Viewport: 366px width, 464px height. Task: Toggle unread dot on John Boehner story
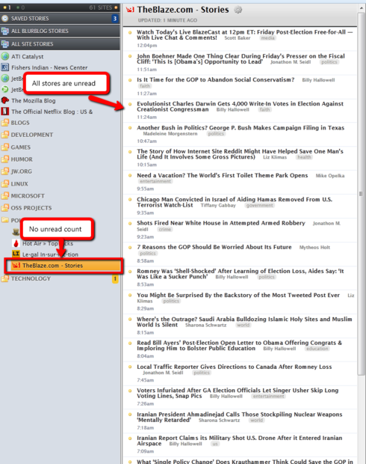click(x=130, y=56)
